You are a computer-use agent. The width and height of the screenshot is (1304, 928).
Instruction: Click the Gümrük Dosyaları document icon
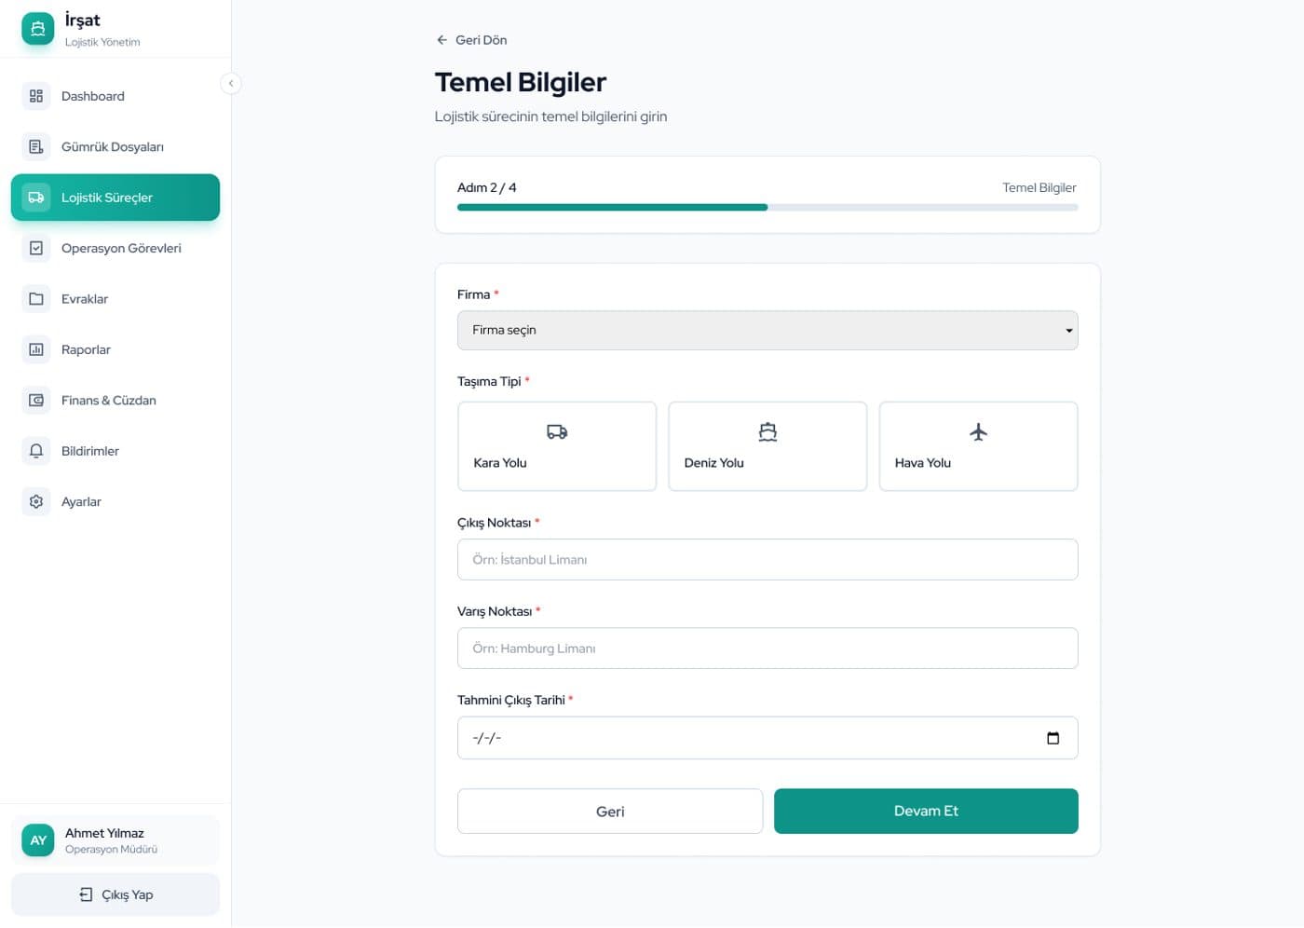tap(36, 146)
